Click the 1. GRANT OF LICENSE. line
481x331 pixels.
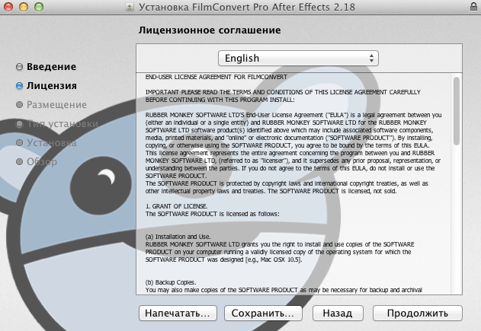pos(176,206)
